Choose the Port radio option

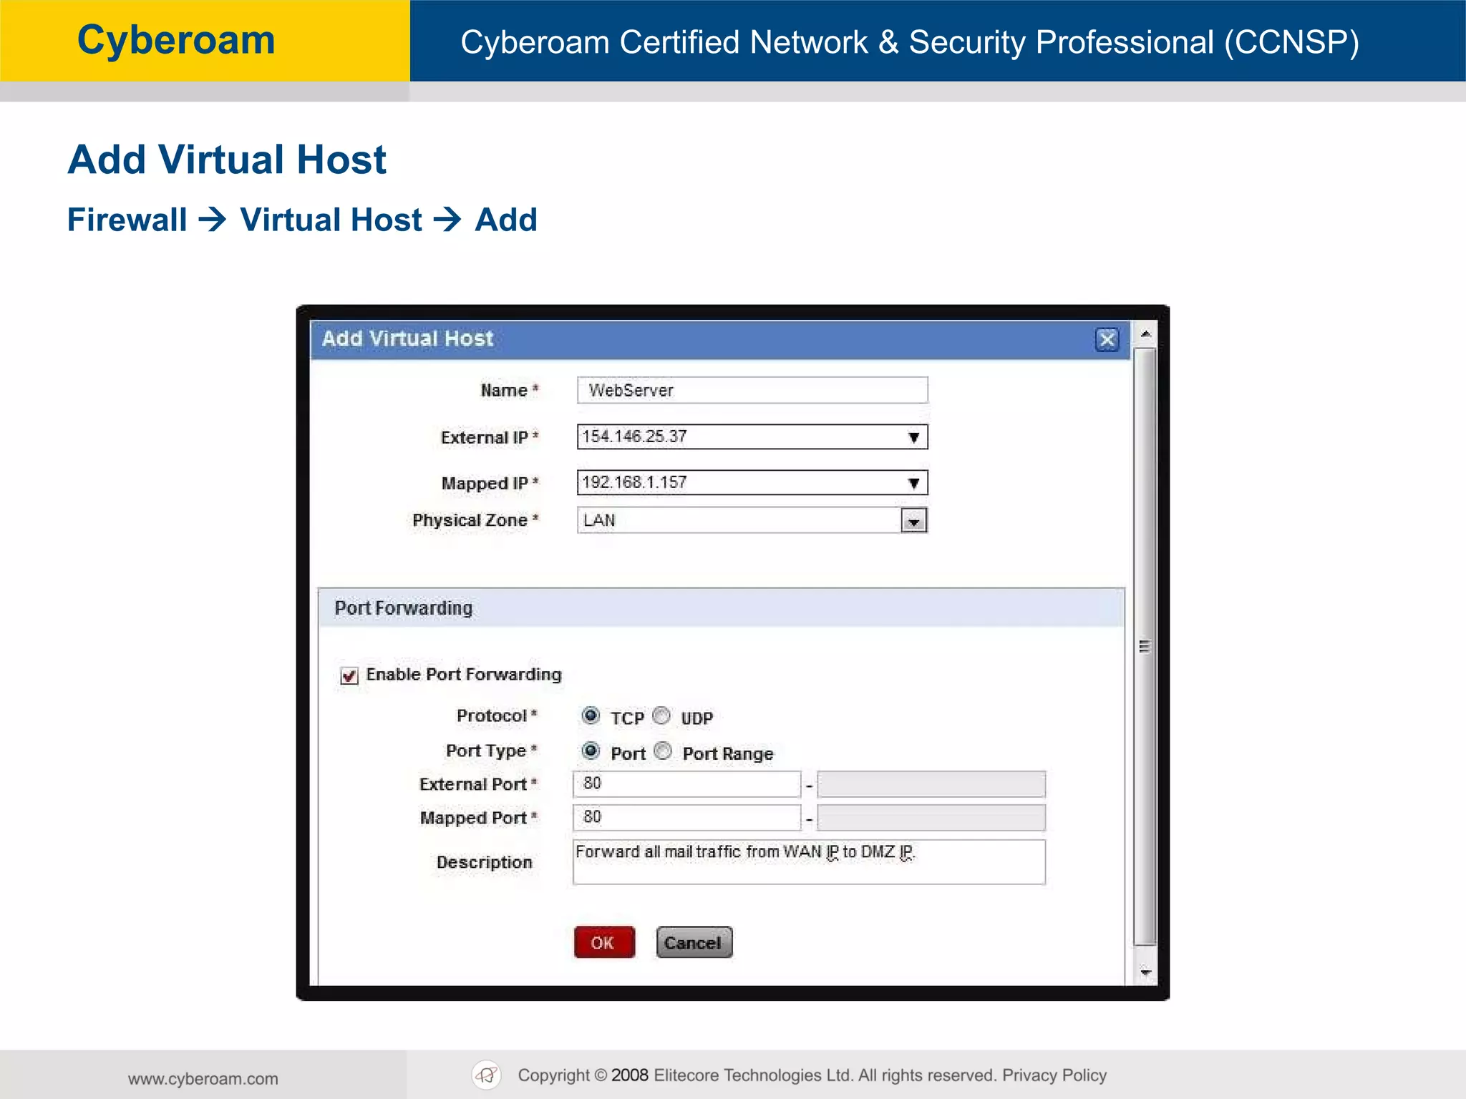[x=591, y=751]
